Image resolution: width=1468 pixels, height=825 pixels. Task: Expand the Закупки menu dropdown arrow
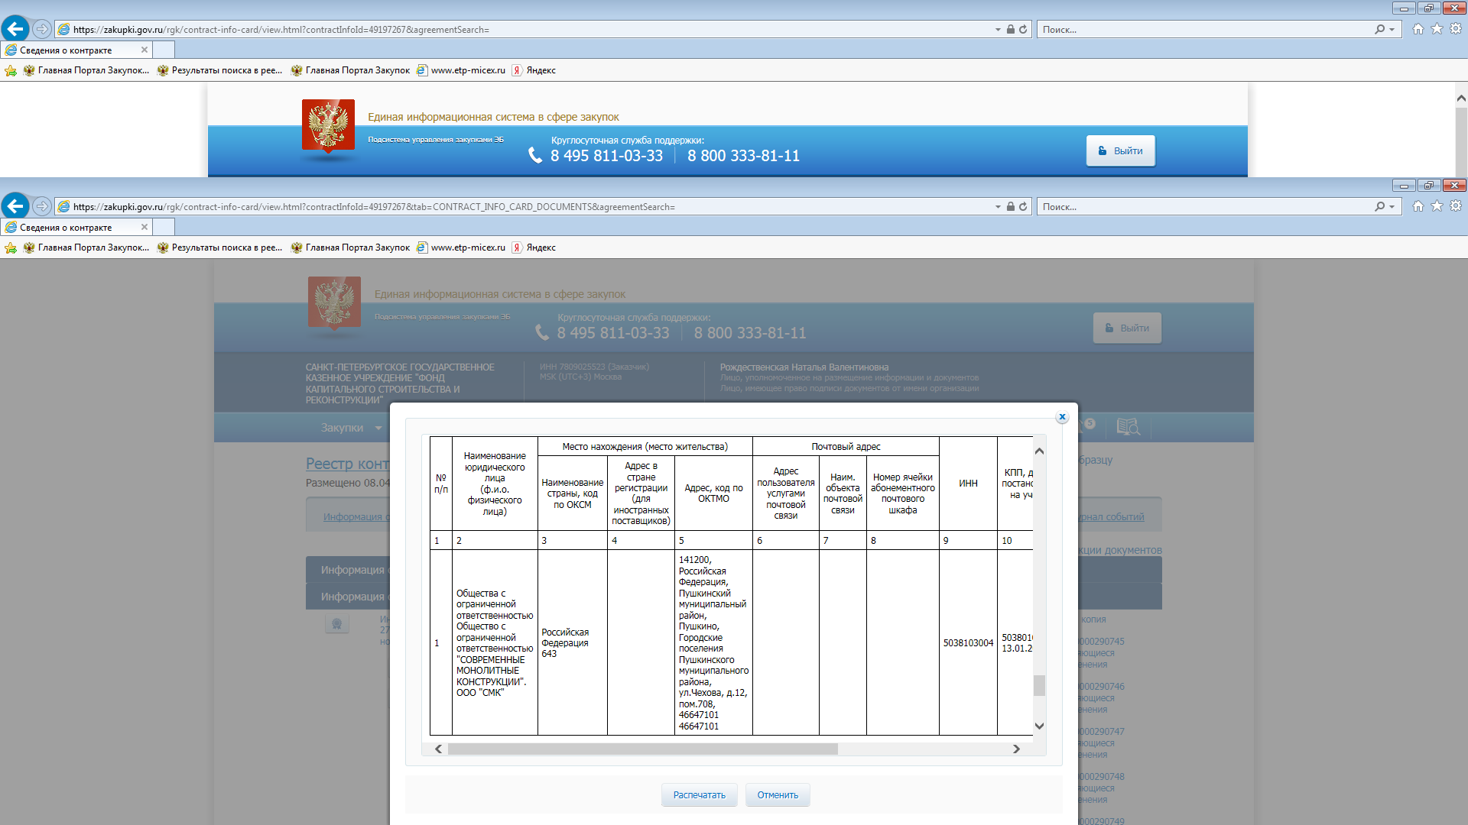[378, 428]
